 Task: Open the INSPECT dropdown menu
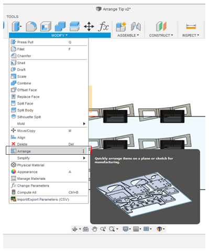click(x=191, y=36)
